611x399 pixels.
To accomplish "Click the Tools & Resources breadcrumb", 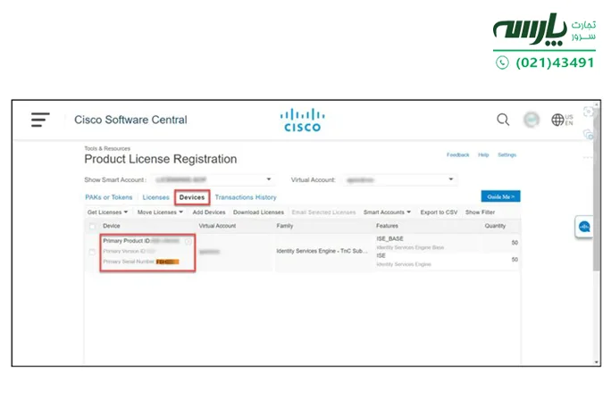I will click(107, 148).
